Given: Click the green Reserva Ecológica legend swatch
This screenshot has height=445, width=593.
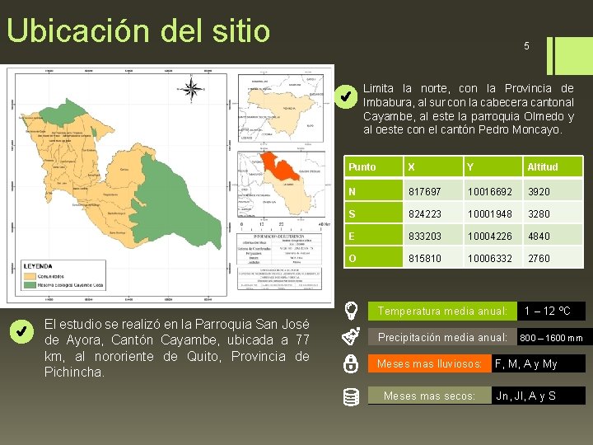Looking at the screenshot, I should tap(30, 285).
